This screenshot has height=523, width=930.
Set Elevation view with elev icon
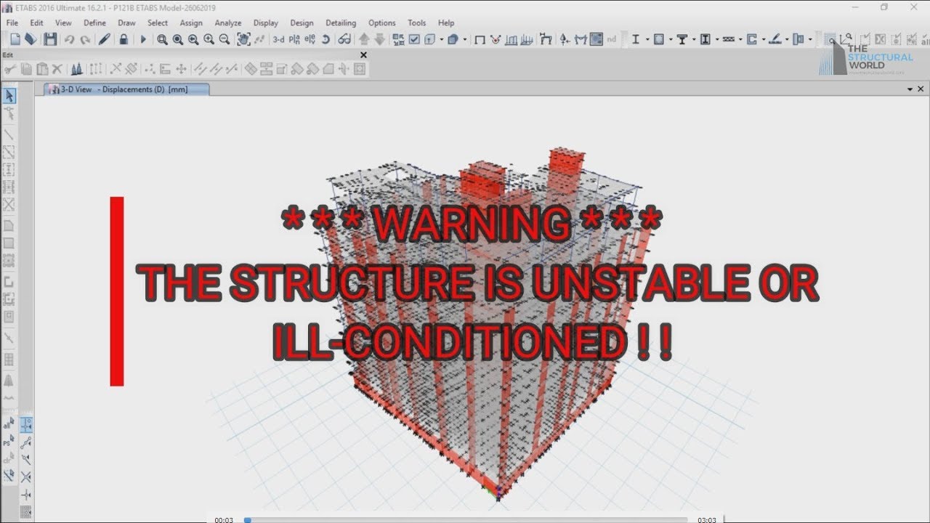tap(310, 39)
